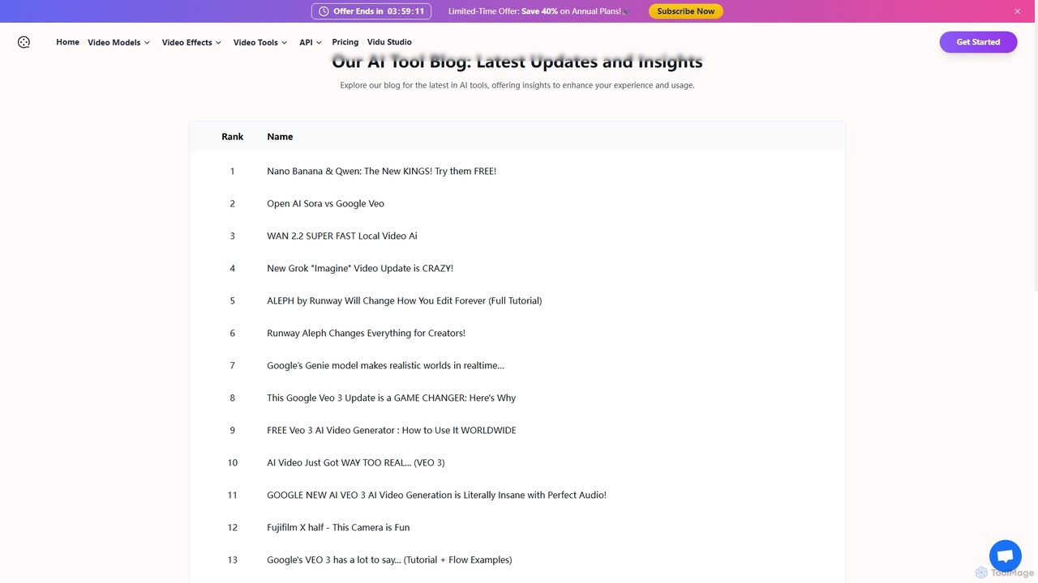Open 'ALEPH by Runway Will Change How You Edit'
Viewport: 1038px width, 583px height.
(404, 300)
